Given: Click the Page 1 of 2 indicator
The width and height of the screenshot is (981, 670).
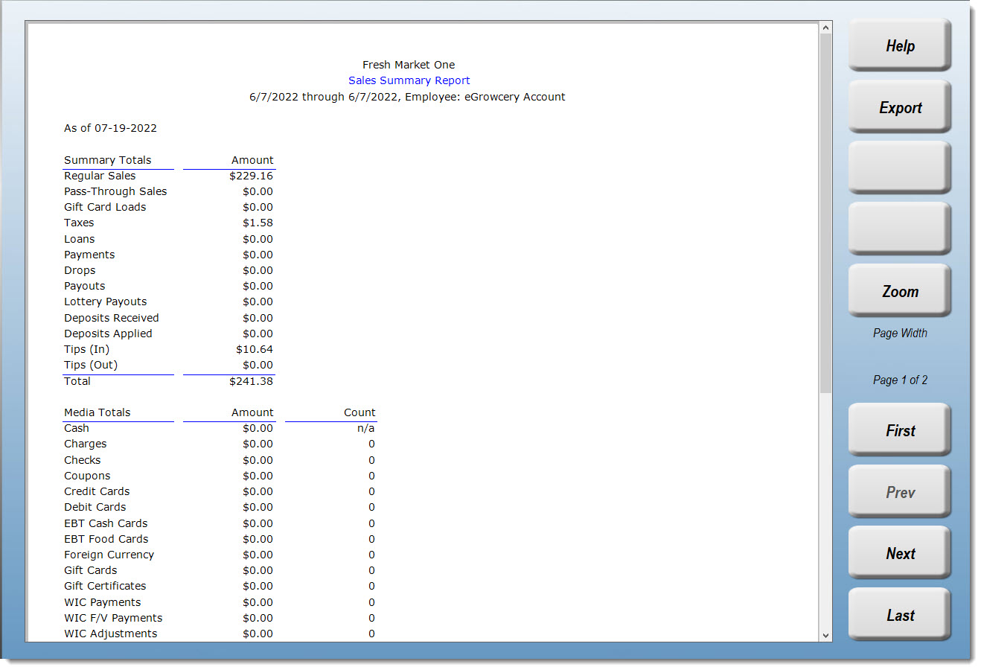Looking at the screenshot, I should point(900,380).
